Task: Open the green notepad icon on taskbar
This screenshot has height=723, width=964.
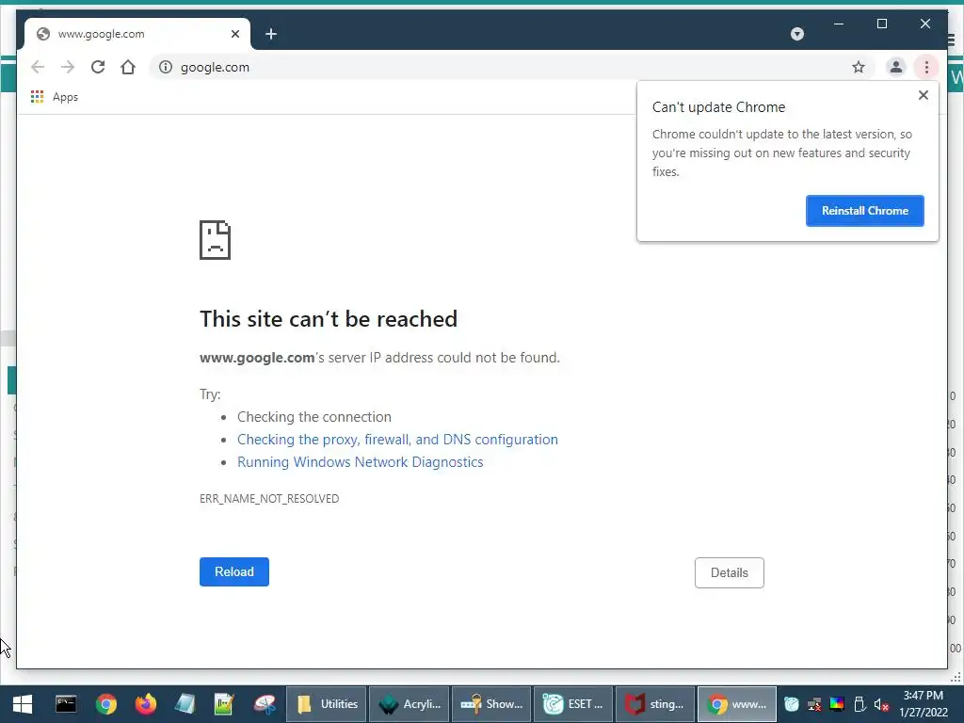Action: (x=224, y=704)
